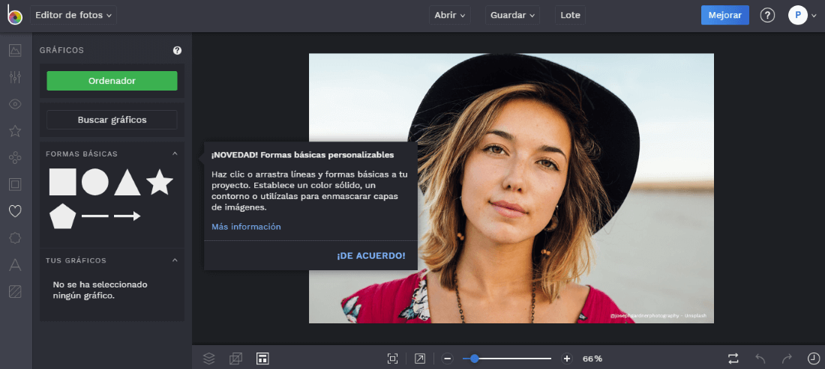The width and height of the screenshot is (825, 369).
Task: Open the Editor de fotos dropdown
Action: click(x=73, y=15)
